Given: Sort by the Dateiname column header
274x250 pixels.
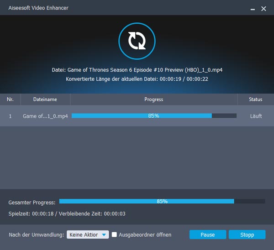Looking at the screenshot, I should pyautogui.click(x=45, y=99).
